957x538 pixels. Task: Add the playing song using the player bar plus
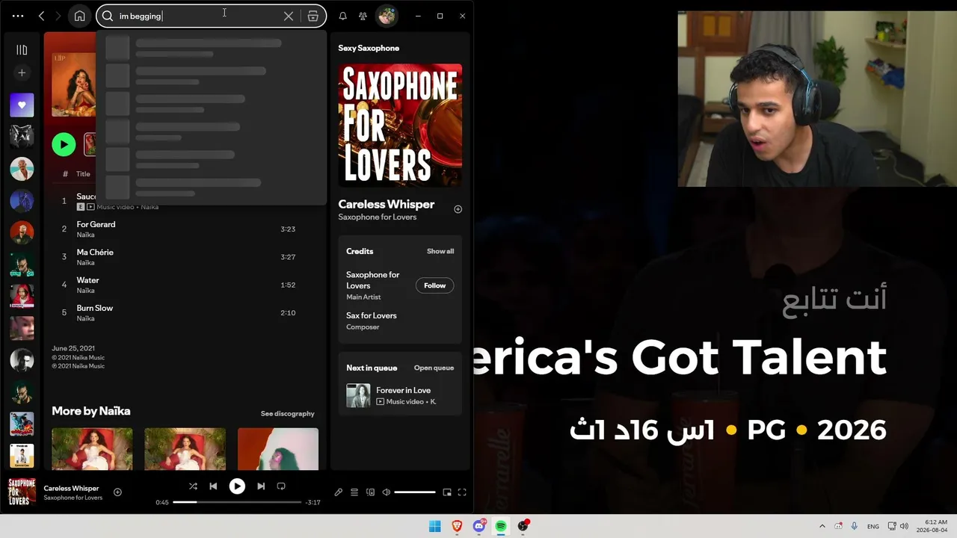pos(117,492)
